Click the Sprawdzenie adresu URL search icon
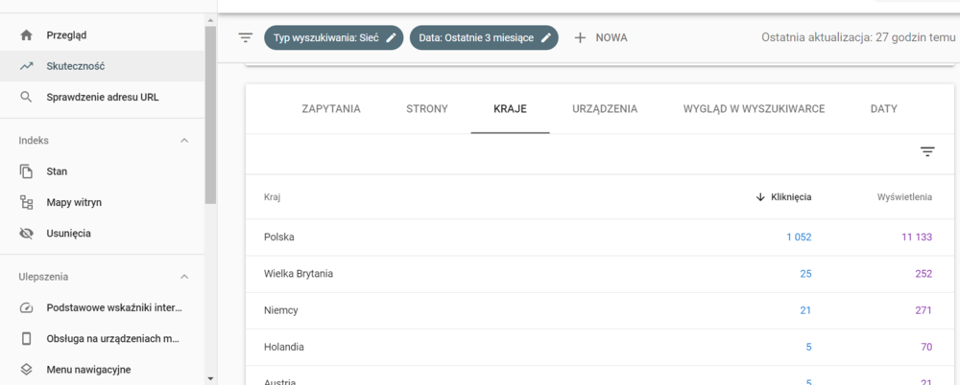The image size is (960, 385). (27, 97)
